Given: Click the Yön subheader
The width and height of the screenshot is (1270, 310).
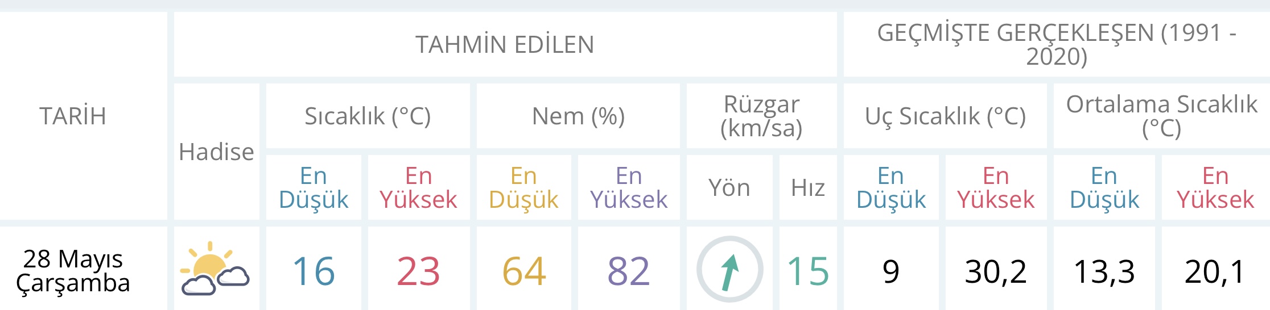Looking at the screenshot, I should [729, 187].
